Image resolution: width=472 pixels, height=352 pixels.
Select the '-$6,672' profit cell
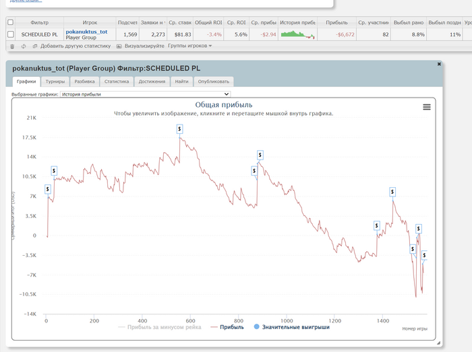coord(336,34)
